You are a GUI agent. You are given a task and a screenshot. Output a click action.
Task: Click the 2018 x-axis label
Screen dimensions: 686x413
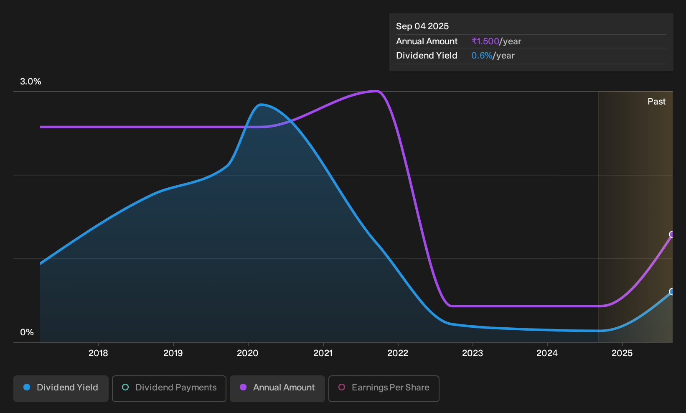pyautogui.click(x=98, y=353)
